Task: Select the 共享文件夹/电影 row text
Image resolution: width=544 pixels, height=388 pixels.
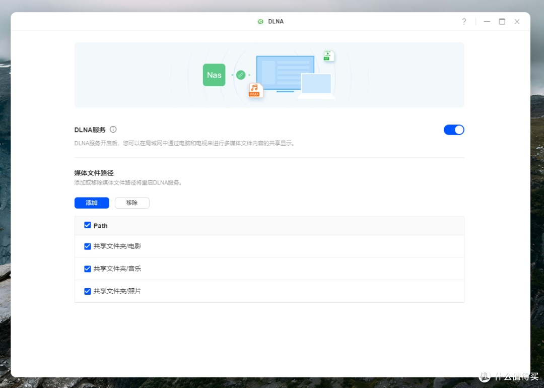Action: 117,246
